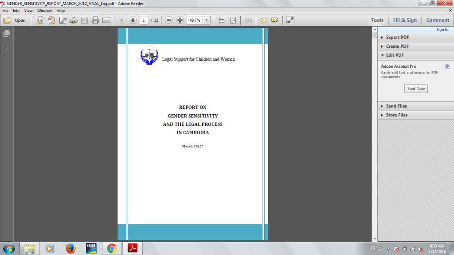Open the View menu
Viewport: 454px width, 255px height.
(28, 10)
